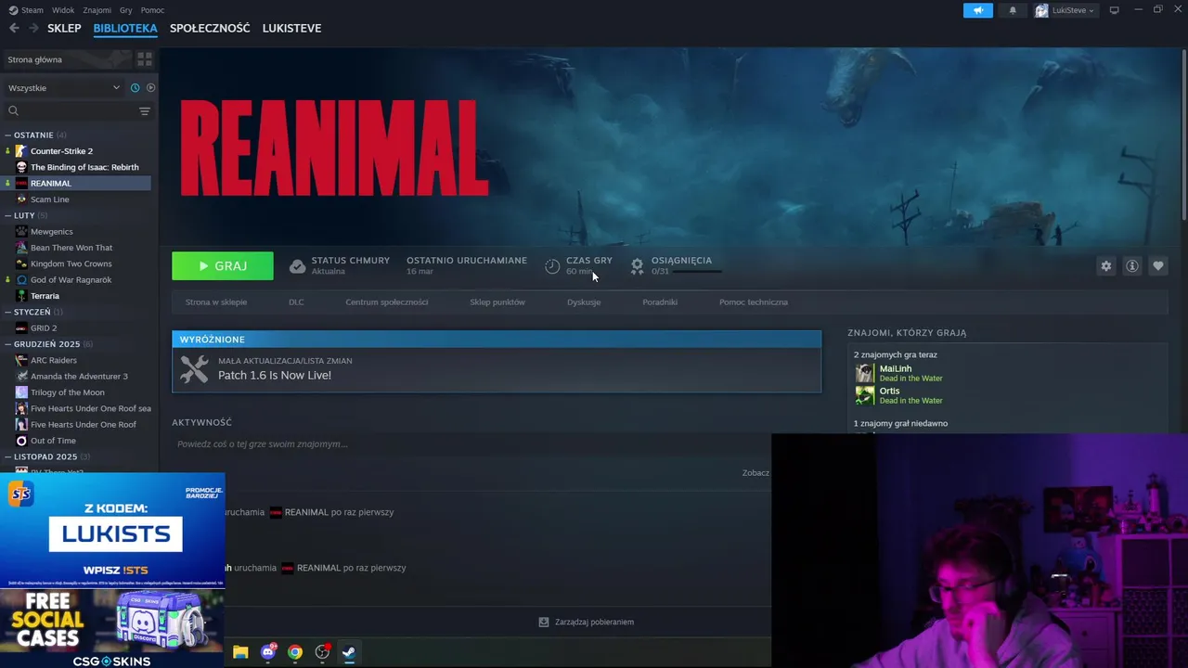Image resolution: width=1188 pixels, height=668 pixels.
Task: Go back with the left arrow
Action: coord(14,28)
